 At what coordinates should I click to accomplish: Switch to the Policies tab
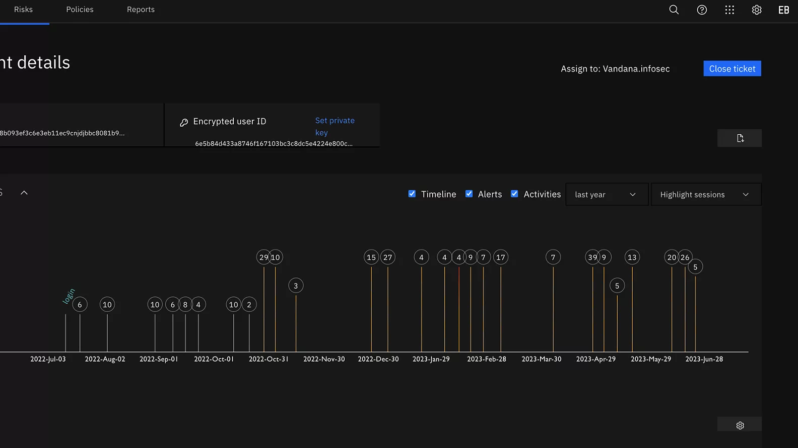tap(80, 10)
